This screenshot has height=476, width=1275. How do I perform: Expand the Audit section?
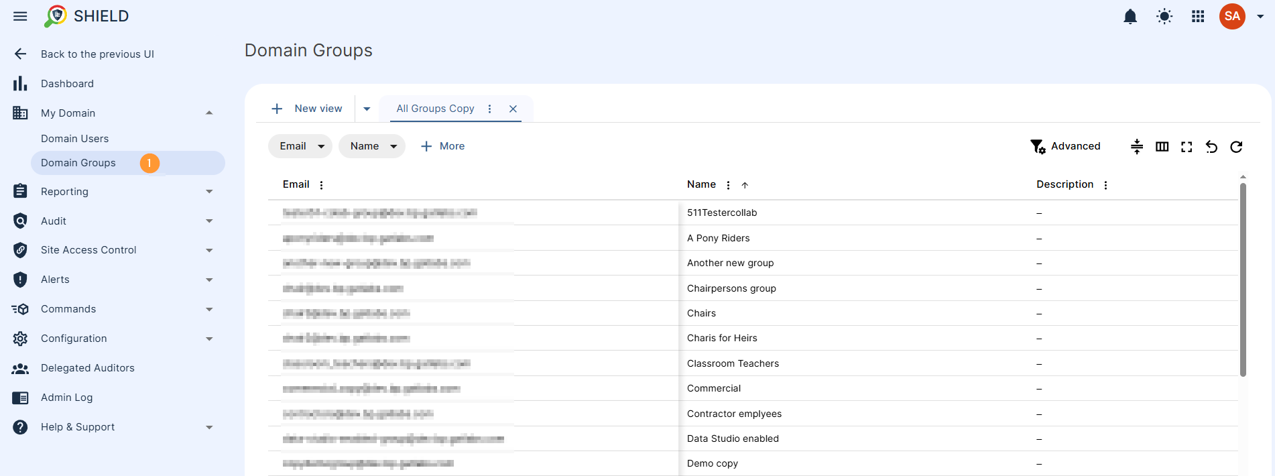(x=209, y=221)
